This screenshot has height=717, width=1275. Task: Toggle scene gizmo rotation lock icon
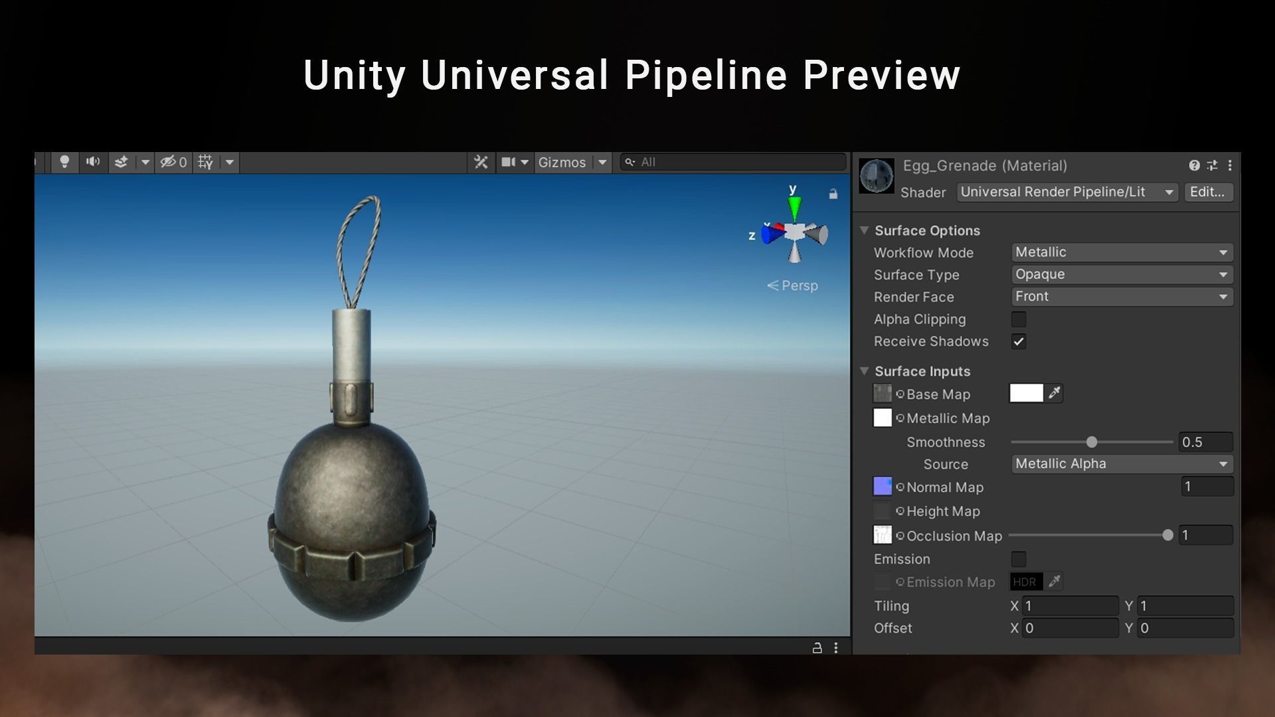click(x=833, y=194)
